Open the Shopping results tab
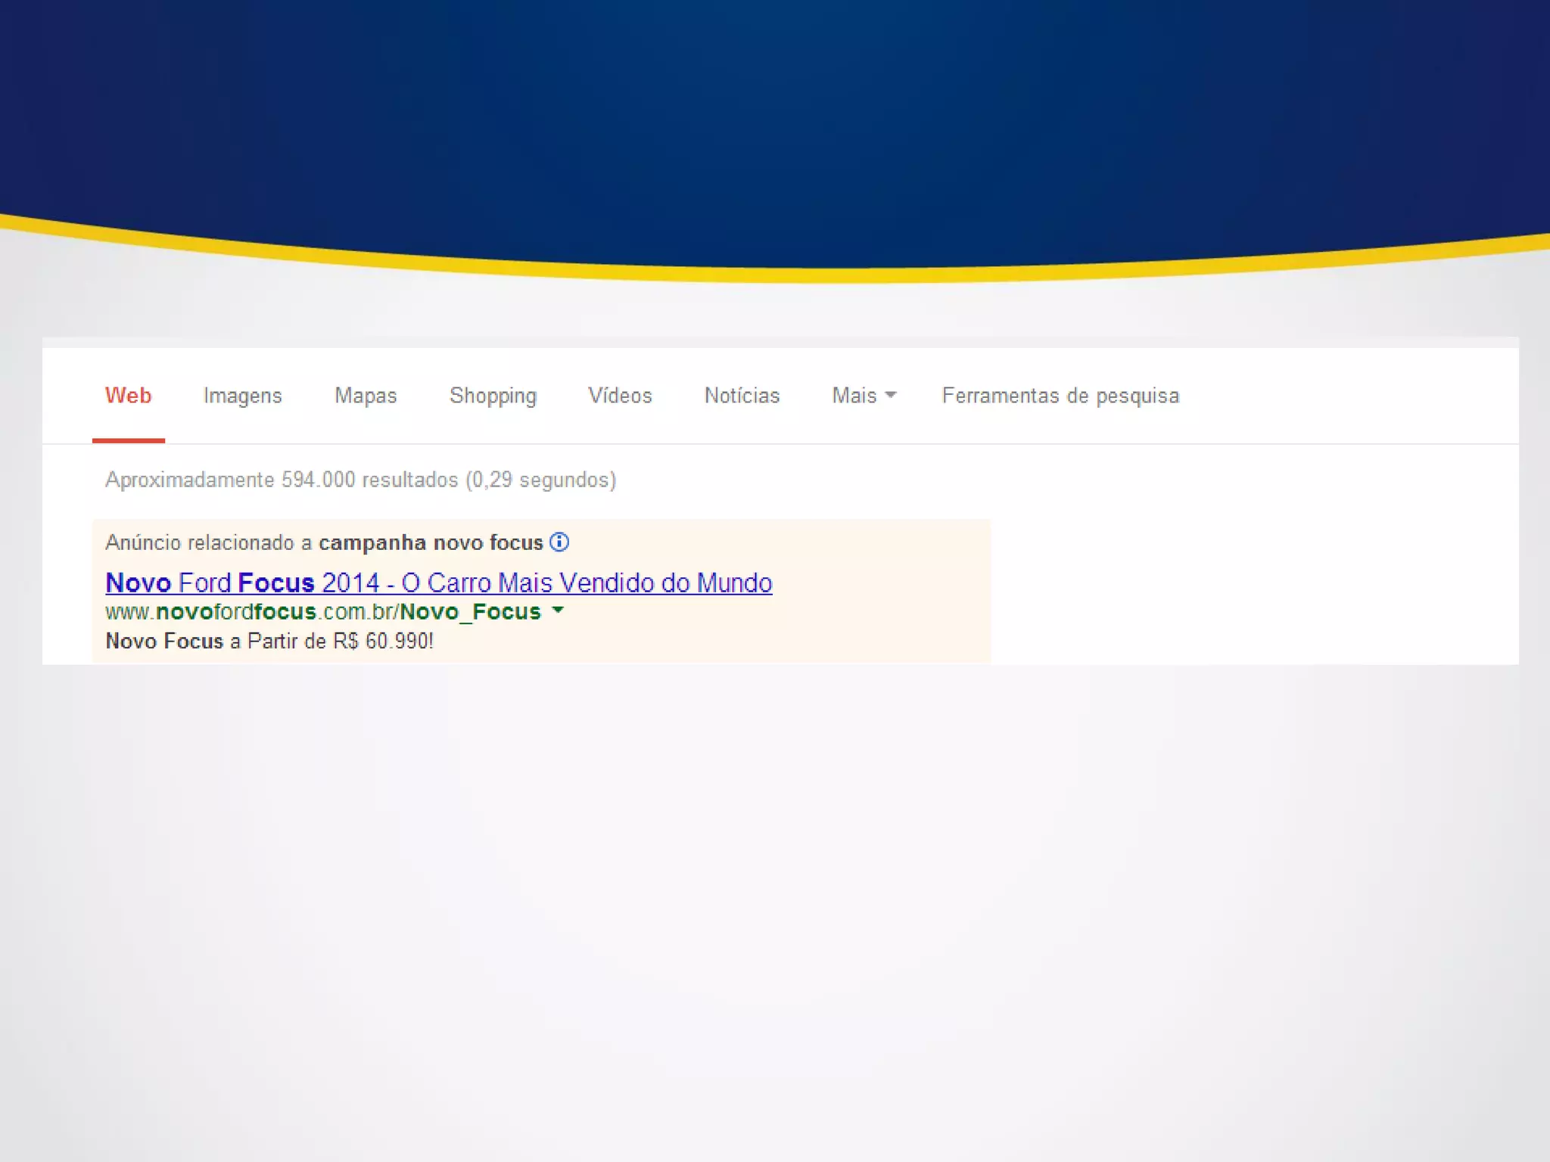 (x=493, y=395)
